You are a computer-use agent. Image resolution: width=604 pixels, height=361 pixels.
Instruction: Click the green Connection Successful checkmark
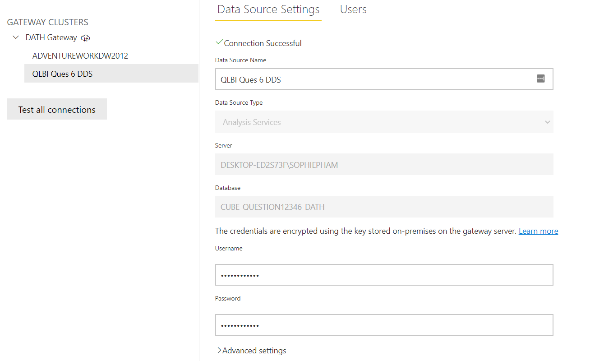pos(219,42)
